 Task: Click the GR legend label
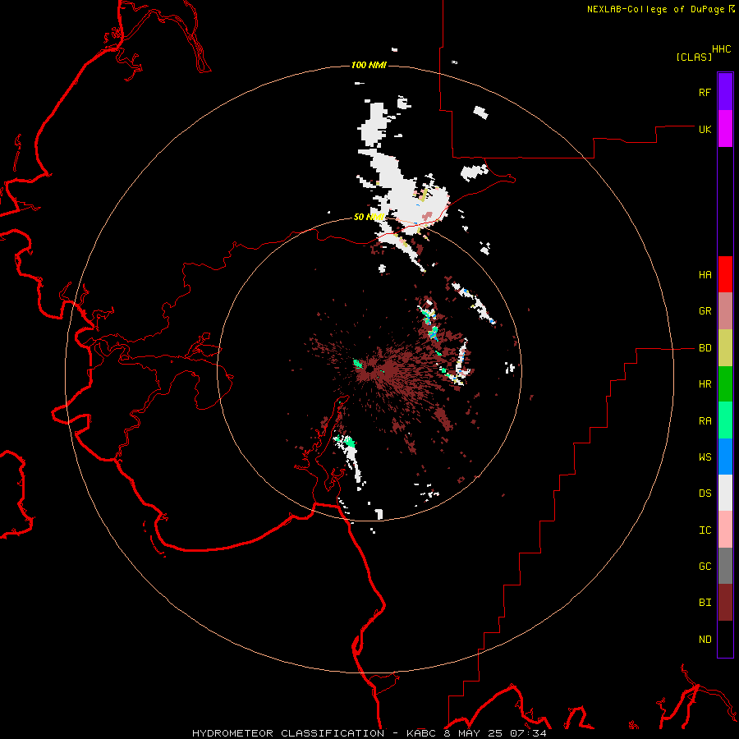click(705, 311)
